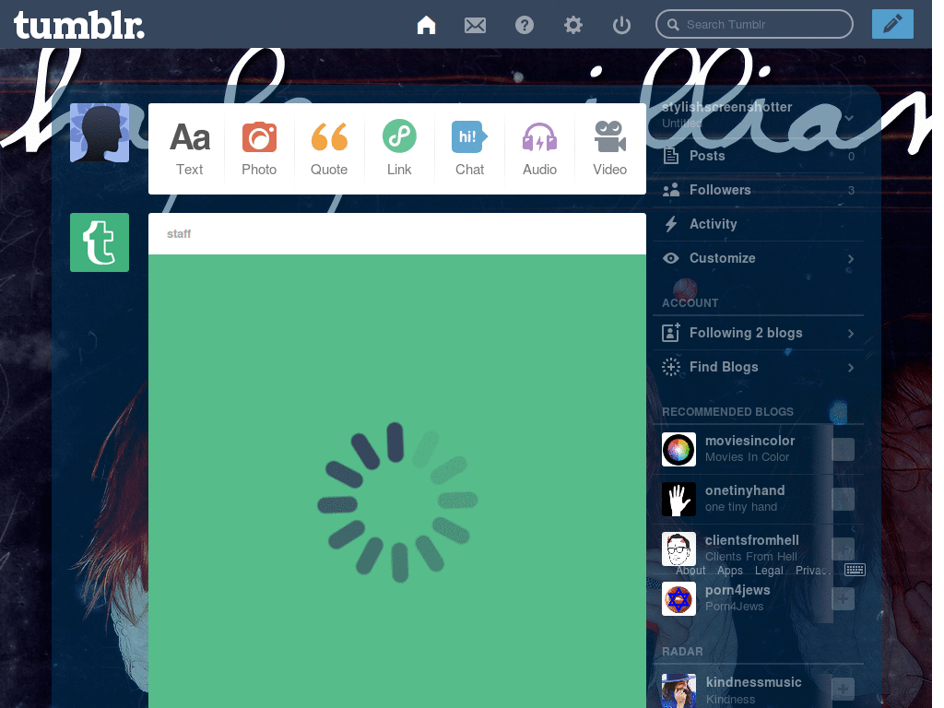Click the loading green staff post
Viewport: 944px width, 708px height.
397,481
